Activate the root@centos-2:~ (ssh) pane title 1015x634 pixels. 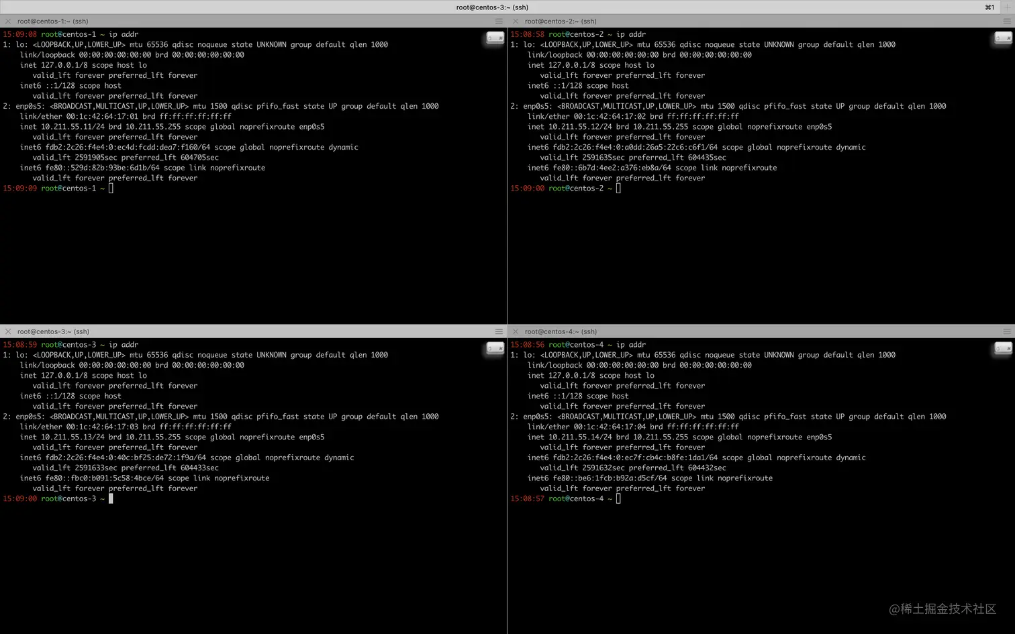coord(561,21)
